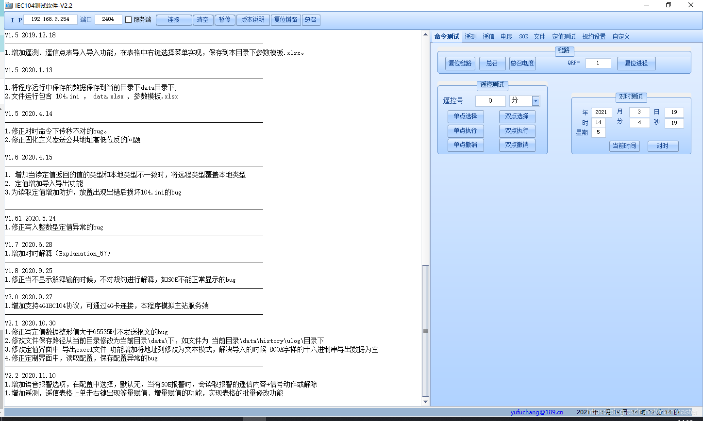Click the 当前时间 button
The width and height of the screenshot is (703, 421).
click(x=624, y=146)
